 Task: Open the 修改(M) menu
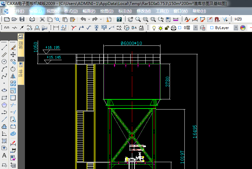coord(144,11)
